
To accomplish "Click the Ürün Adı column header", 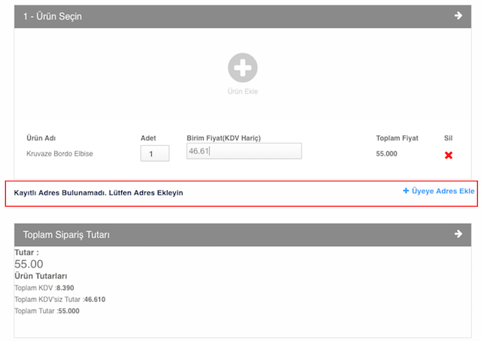I will (x=41, y=138).
